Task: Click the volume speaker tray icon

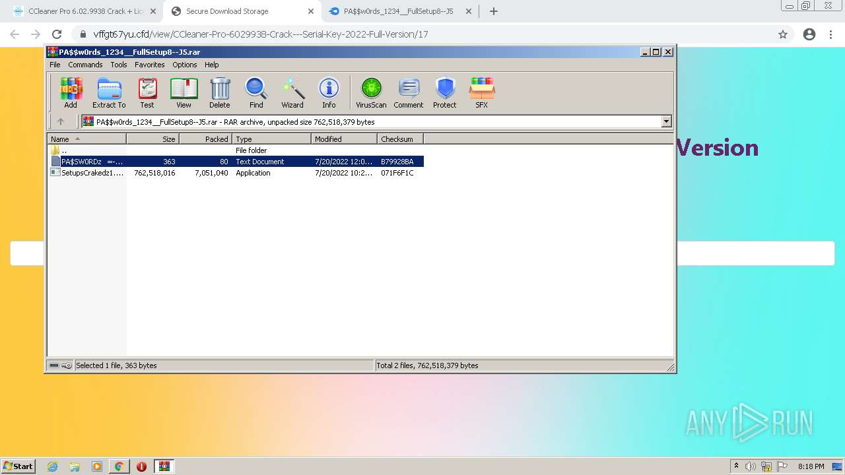Action: 751,466
